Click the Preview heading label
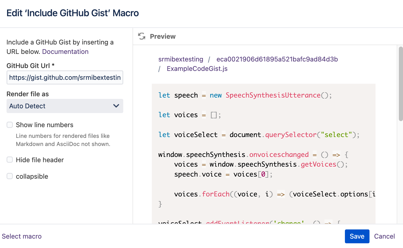The height and width of the screenshot is (248, 403). pos(163,36)
